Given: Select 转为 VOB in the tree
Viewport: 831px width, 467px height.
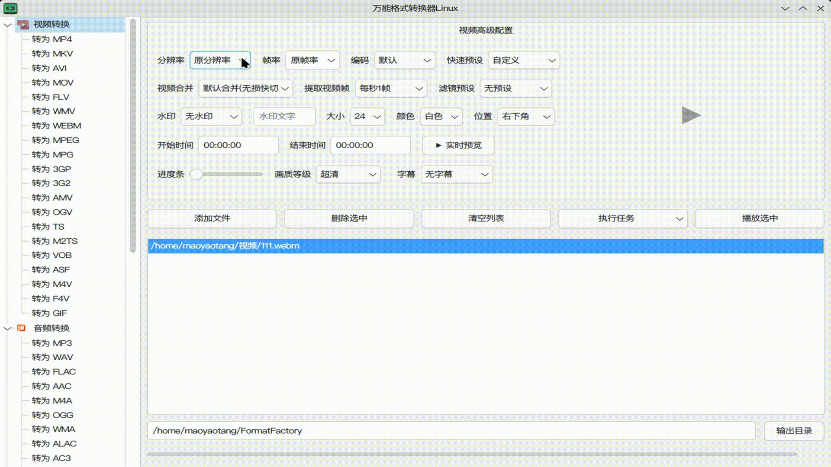Looking at the screenshot, I should pos(52,256).
